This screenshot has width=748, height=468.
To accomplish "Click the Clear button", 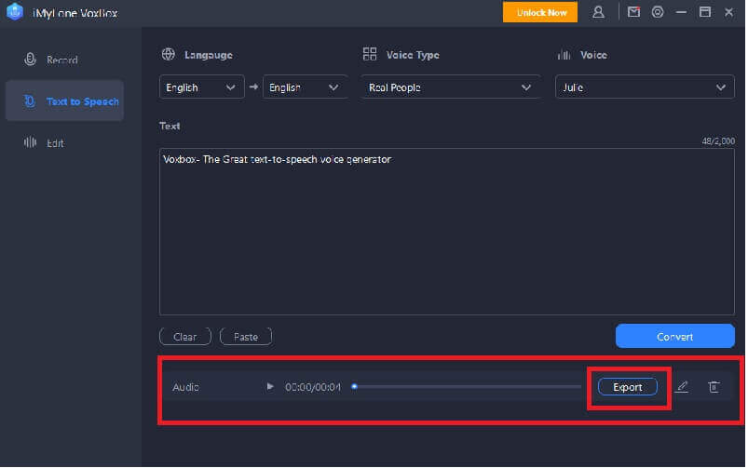I will 185,337.
